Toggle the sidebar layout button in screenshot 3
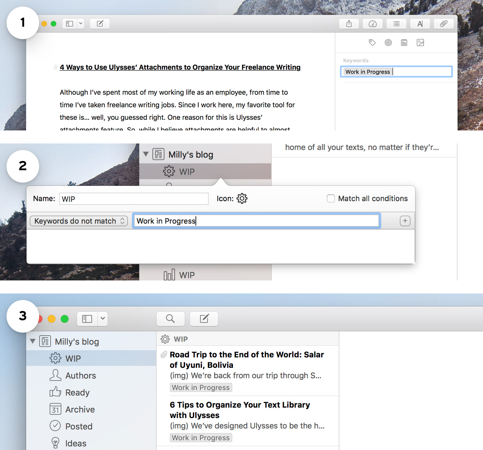 pos(87,319)
